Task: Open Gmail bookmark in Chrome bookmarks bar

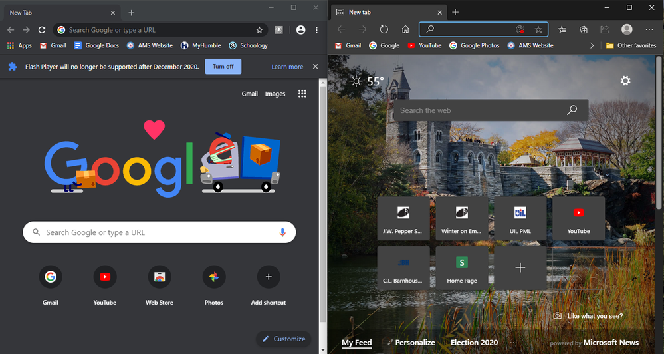Action: [x=53, y=45]
